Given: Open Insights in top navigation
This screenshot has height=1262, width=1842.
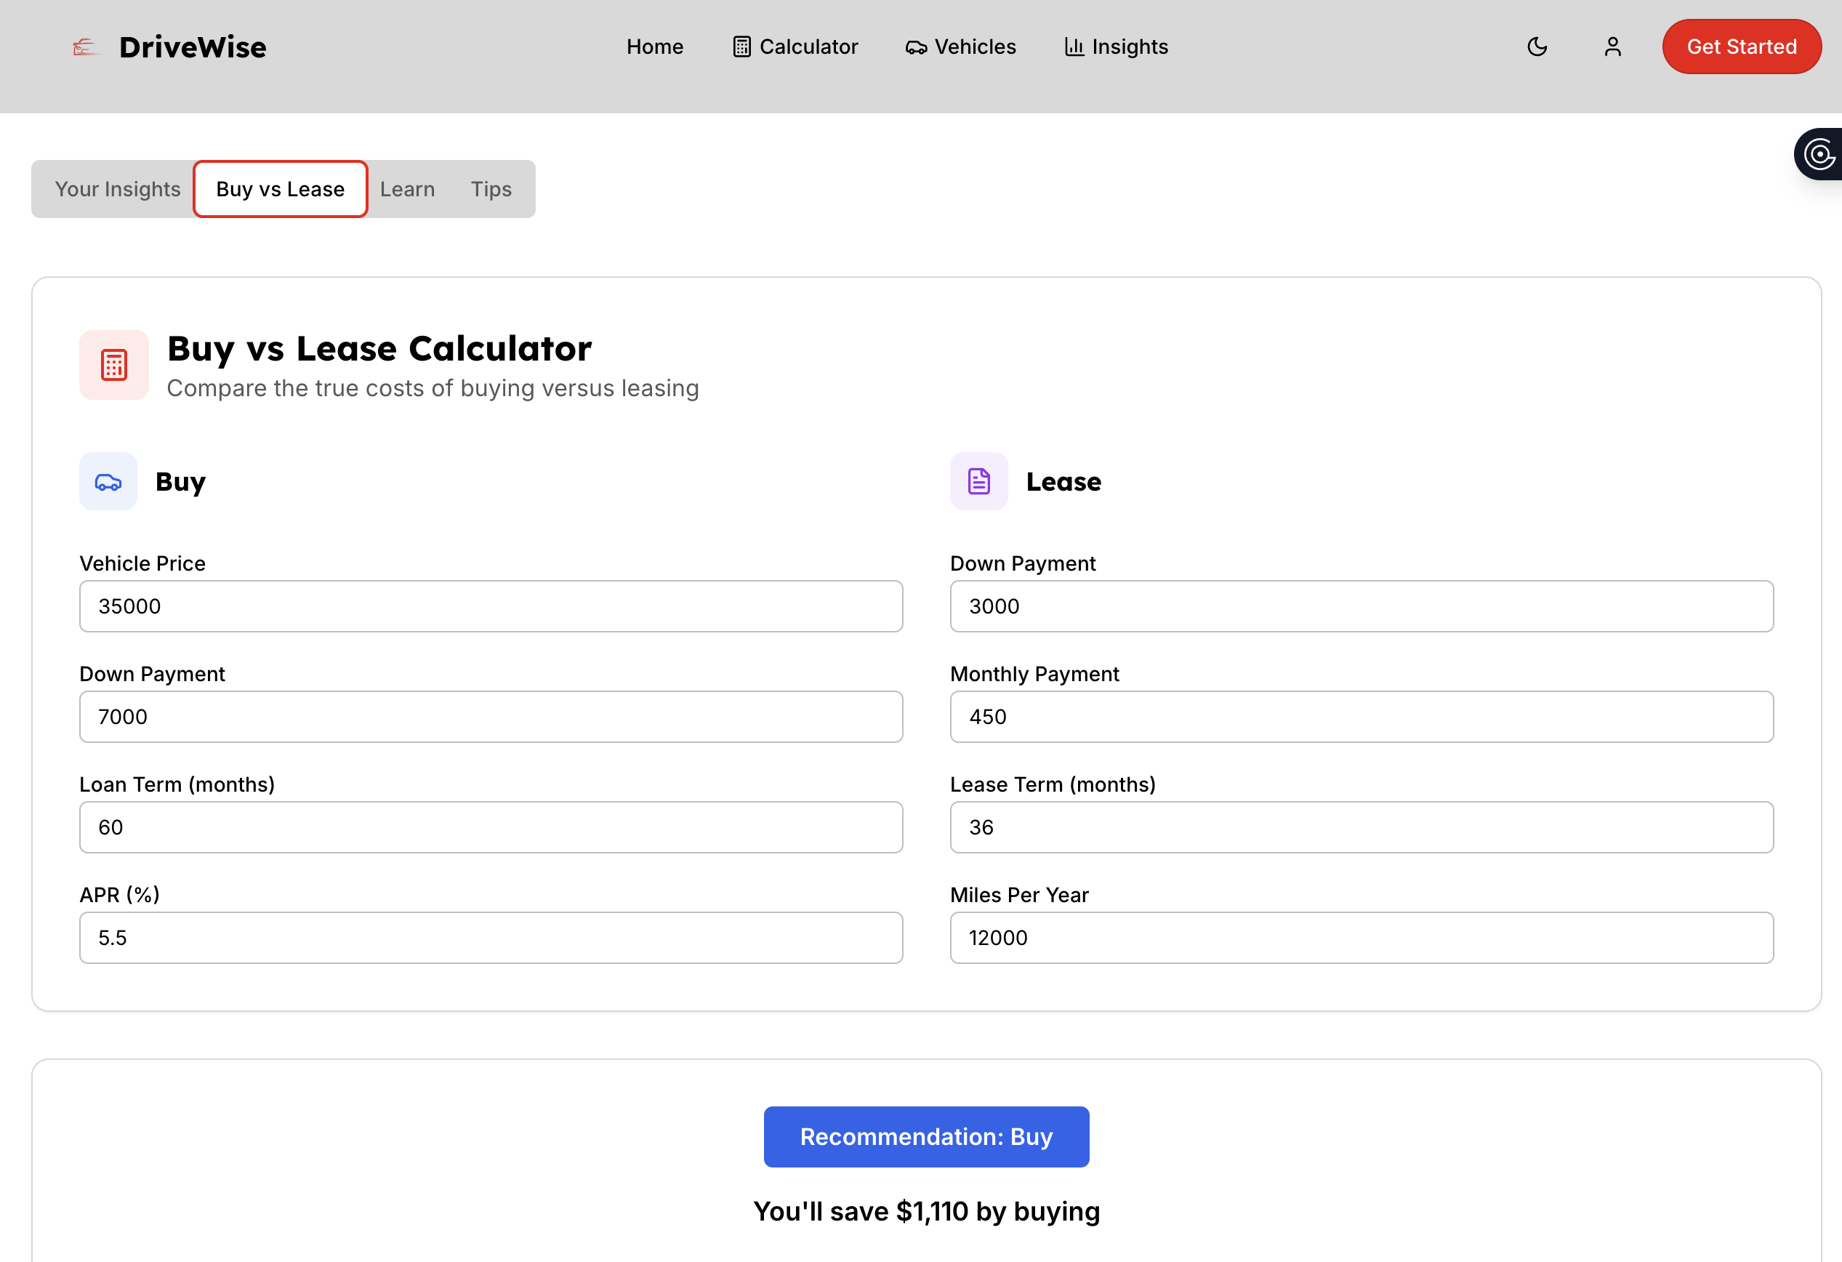Looking at the screenshot, I should tap(1116, 47).
